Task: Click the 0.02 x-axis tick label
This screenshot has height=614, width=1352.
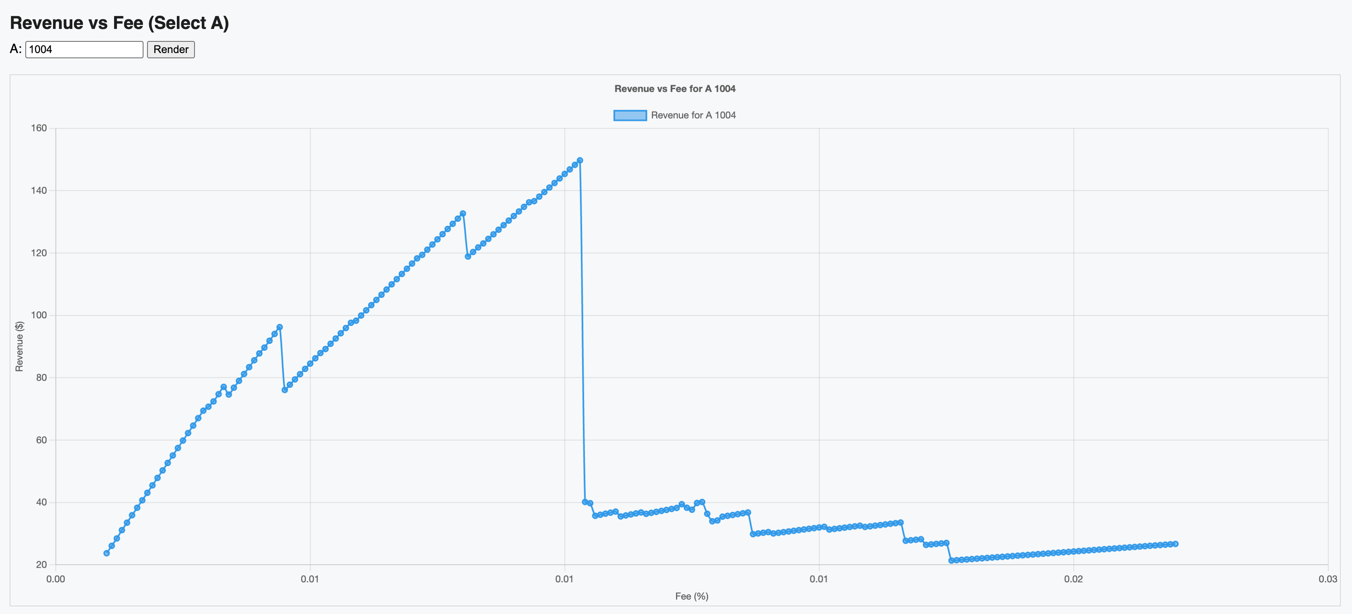Action: (1073, 579)
